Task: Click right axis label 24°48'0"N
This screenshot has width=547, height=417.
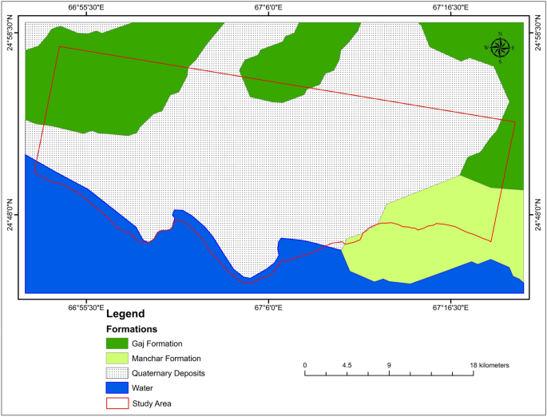Action: [537, 215]
